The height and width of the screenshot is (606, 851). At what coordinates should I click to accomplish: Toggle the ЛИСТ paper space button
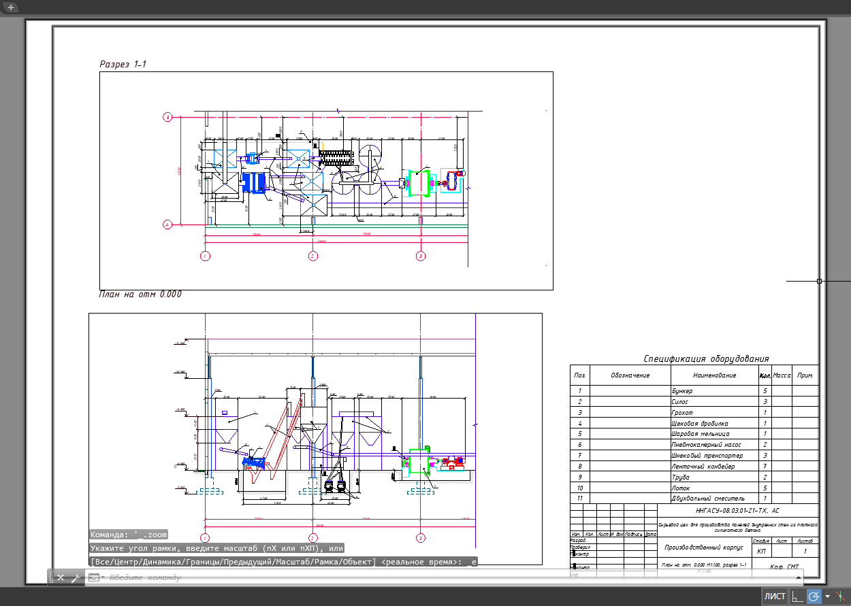(775, 596)
